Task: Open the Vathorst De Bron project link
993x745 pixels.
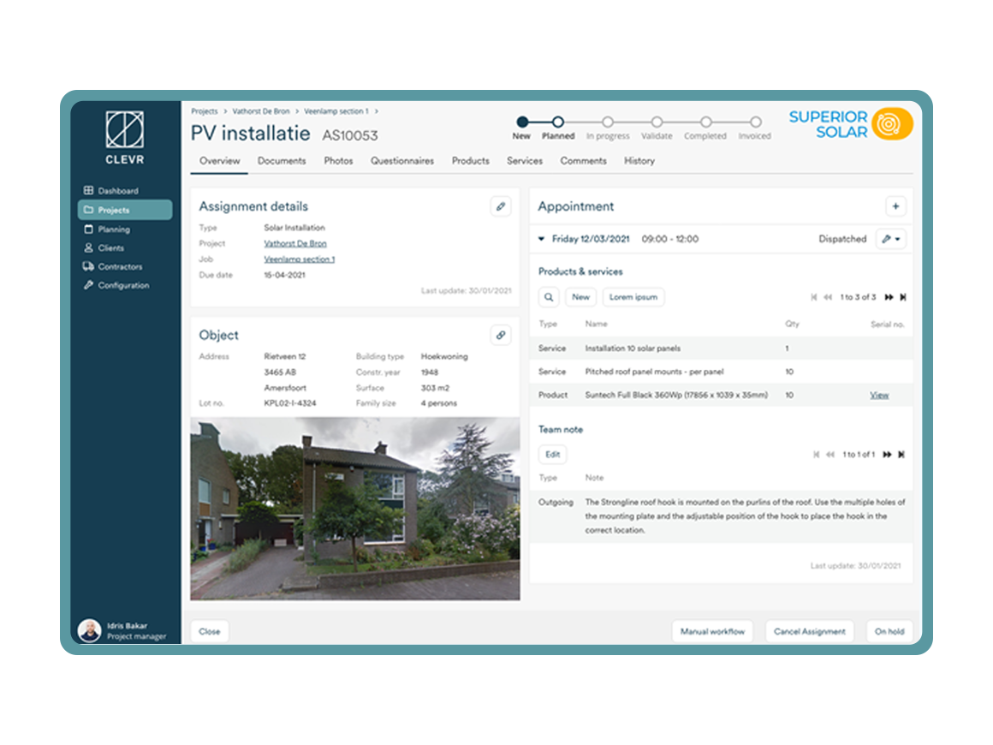Action: pos(294,244)
